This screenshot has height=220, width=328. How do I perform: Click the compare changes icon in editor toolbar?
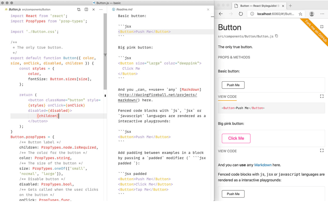(x=78, y=10)
